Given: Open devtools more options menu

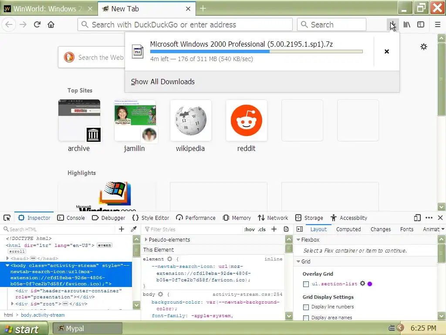Looking at the screenshot, I should 429,218.
